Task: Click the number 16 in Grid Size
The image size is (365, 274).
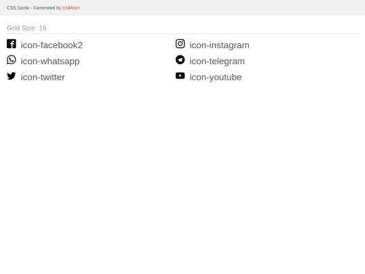Action: (x=43, y=28)
